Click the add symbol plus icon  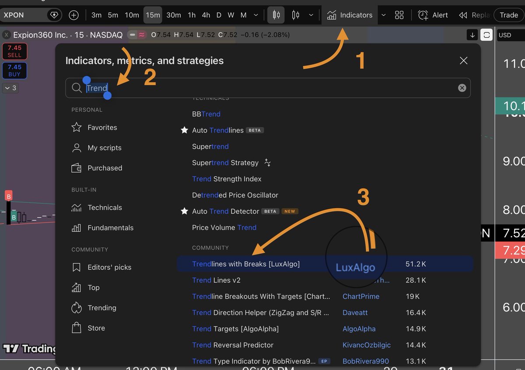click(73, 15)
